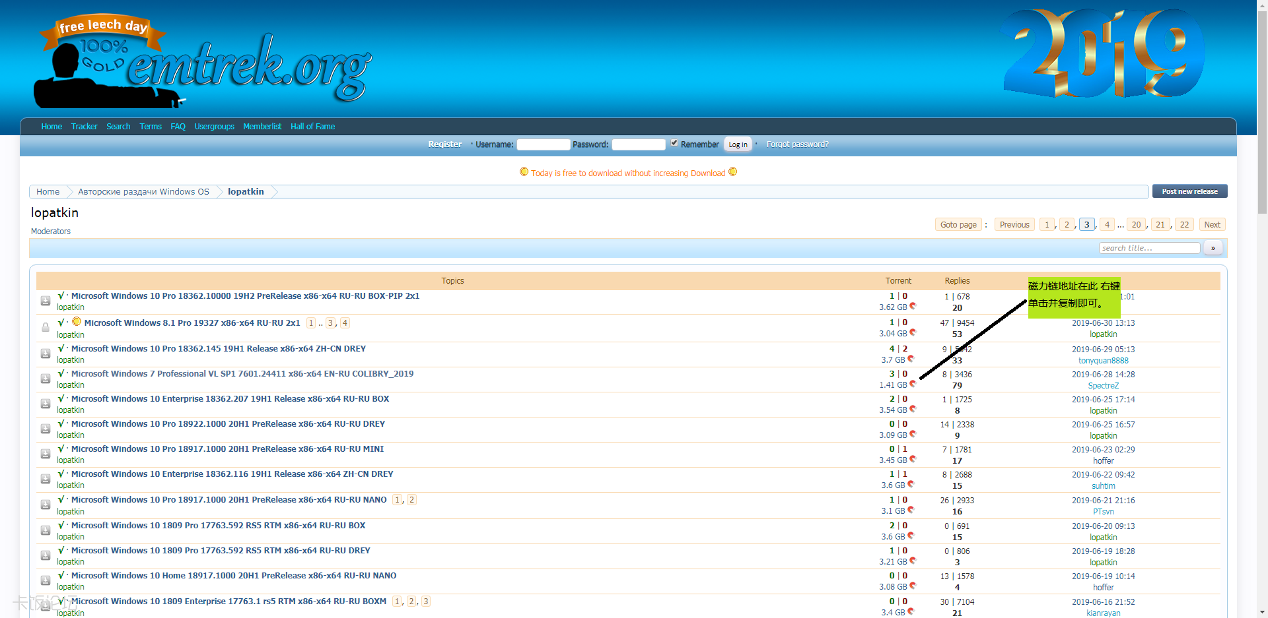Open the Memberlist page

point(262,127)
